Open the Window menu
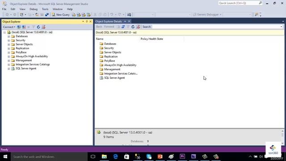Image resolution: width=286 pixels, height=161 pixels. coord(58,9)
